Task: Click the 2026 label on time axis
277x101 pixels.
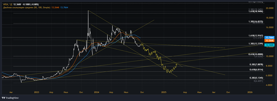Action: 250,92
